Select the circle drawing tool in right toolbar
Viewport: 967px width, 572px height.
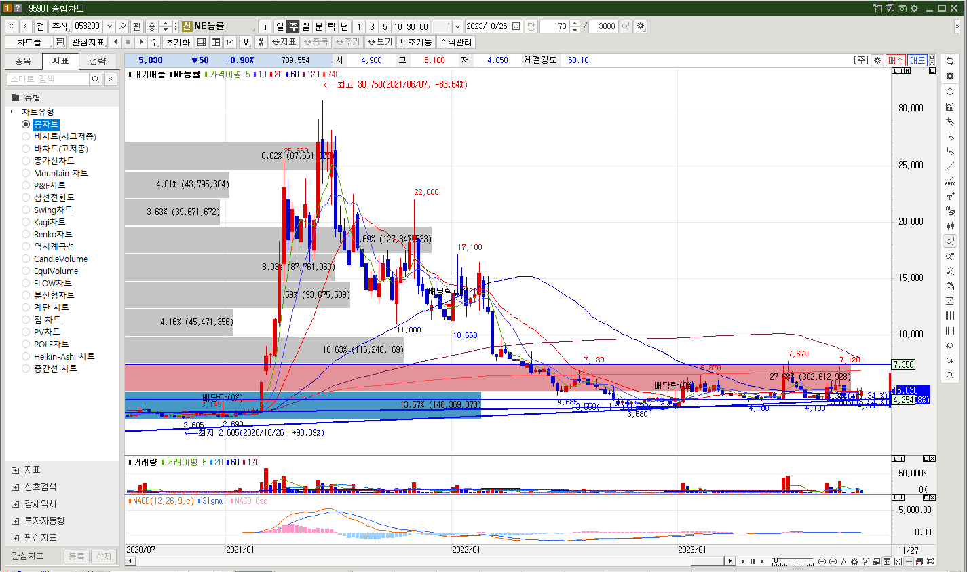(x=950, y=92)
